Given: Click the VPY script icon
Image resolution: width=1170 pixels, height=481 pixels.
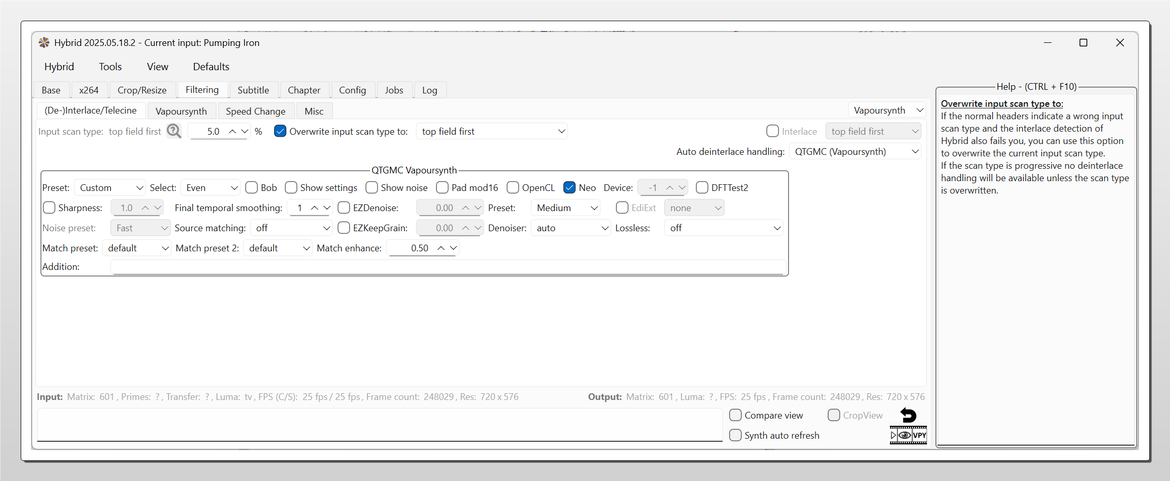Looking at the screenshot, I should (x=920, y=435).
